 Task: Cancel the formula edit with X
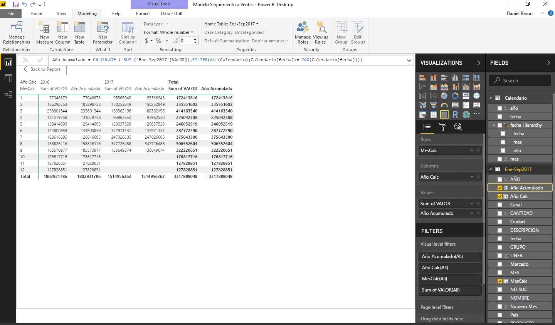pos(26,60)
